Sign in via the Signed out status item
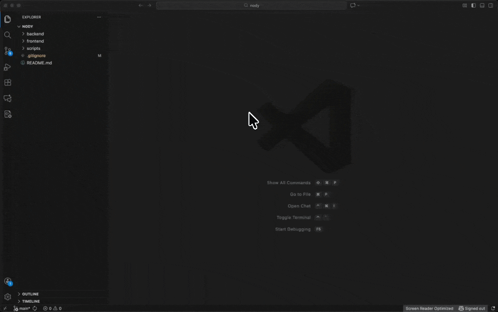The width and height of the screenshot is (498, 312). [472, 308]
